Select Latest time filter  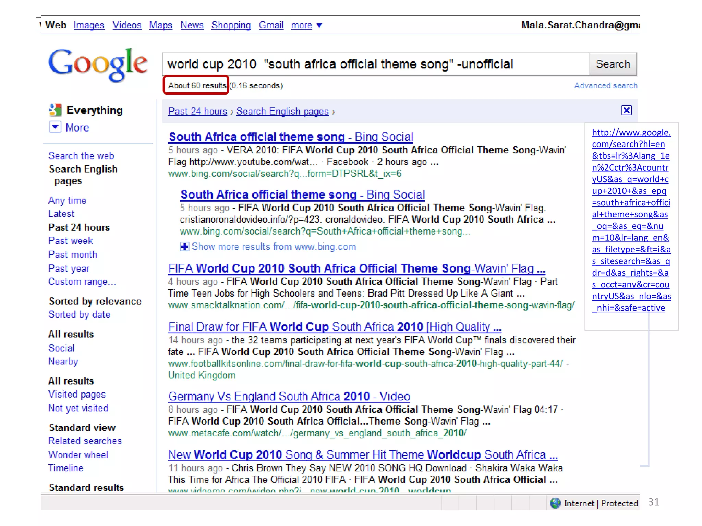click(x=61, y=214)
